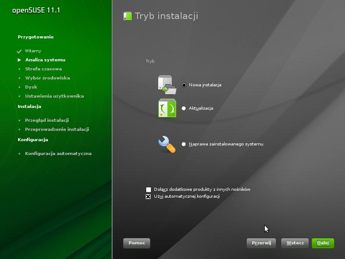Click the green checkmark beside Witamy
The height and width of the screenshot is (259, 345).
click(x=19, y=51)
